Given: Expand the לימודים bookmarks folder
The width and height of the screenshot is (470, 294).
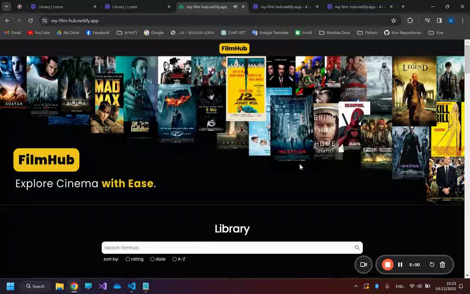Looking at the screenshot, I should pos(127,33).
